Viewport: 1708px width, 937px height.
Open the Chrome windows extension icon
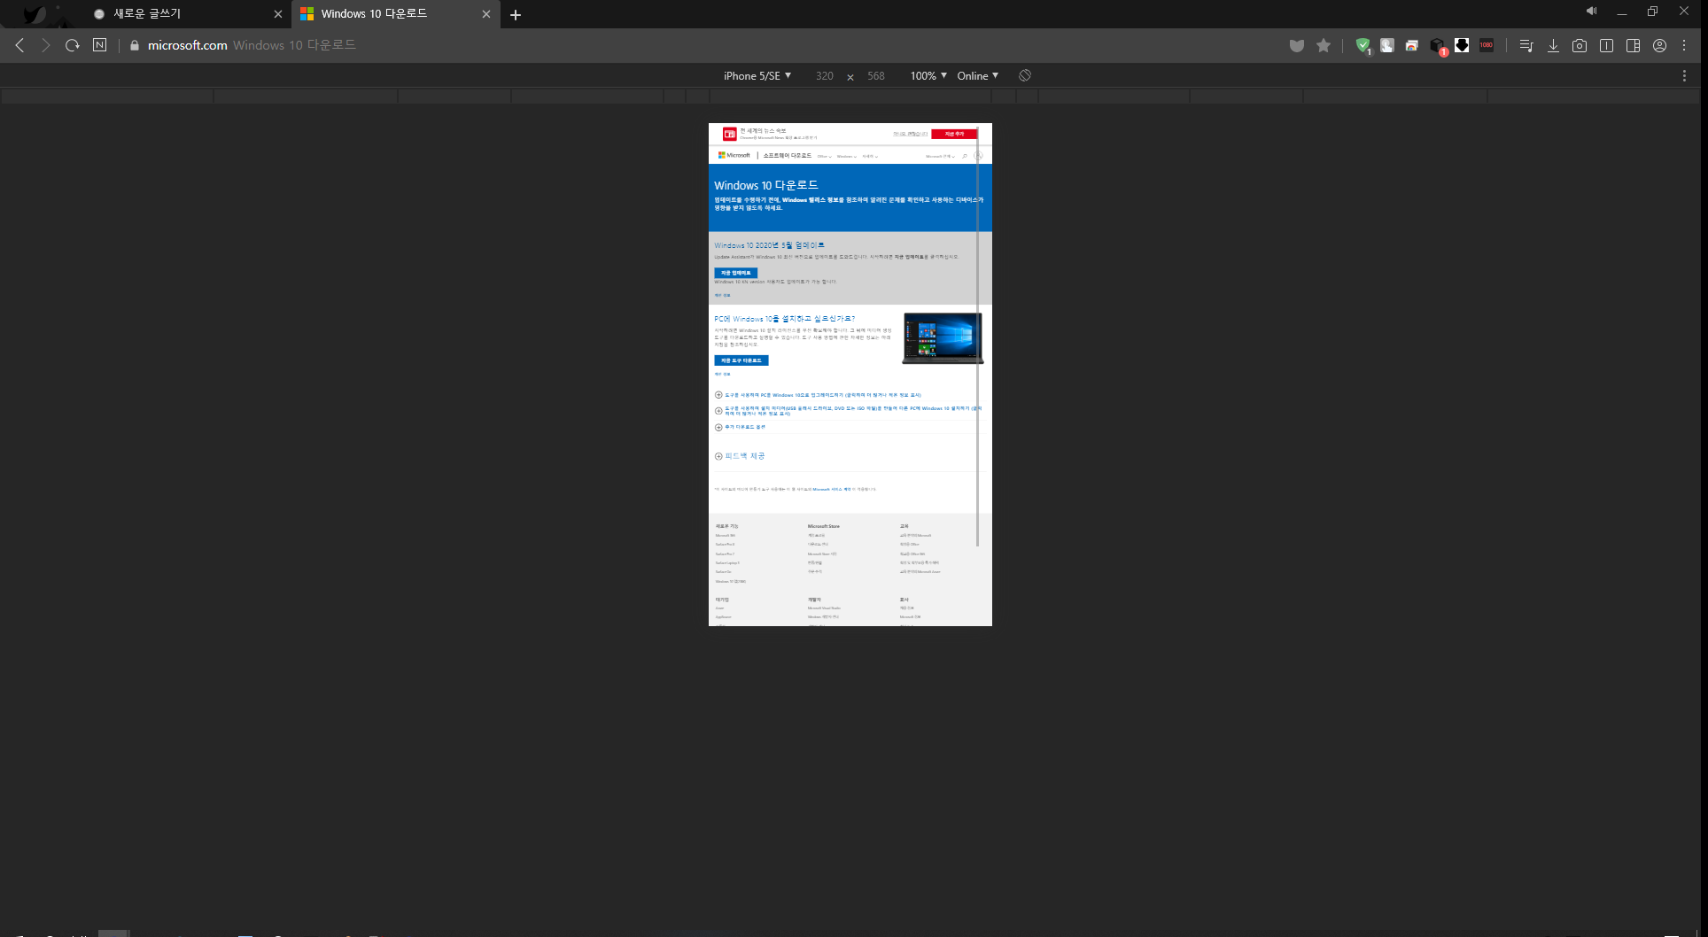[1412, 46]
